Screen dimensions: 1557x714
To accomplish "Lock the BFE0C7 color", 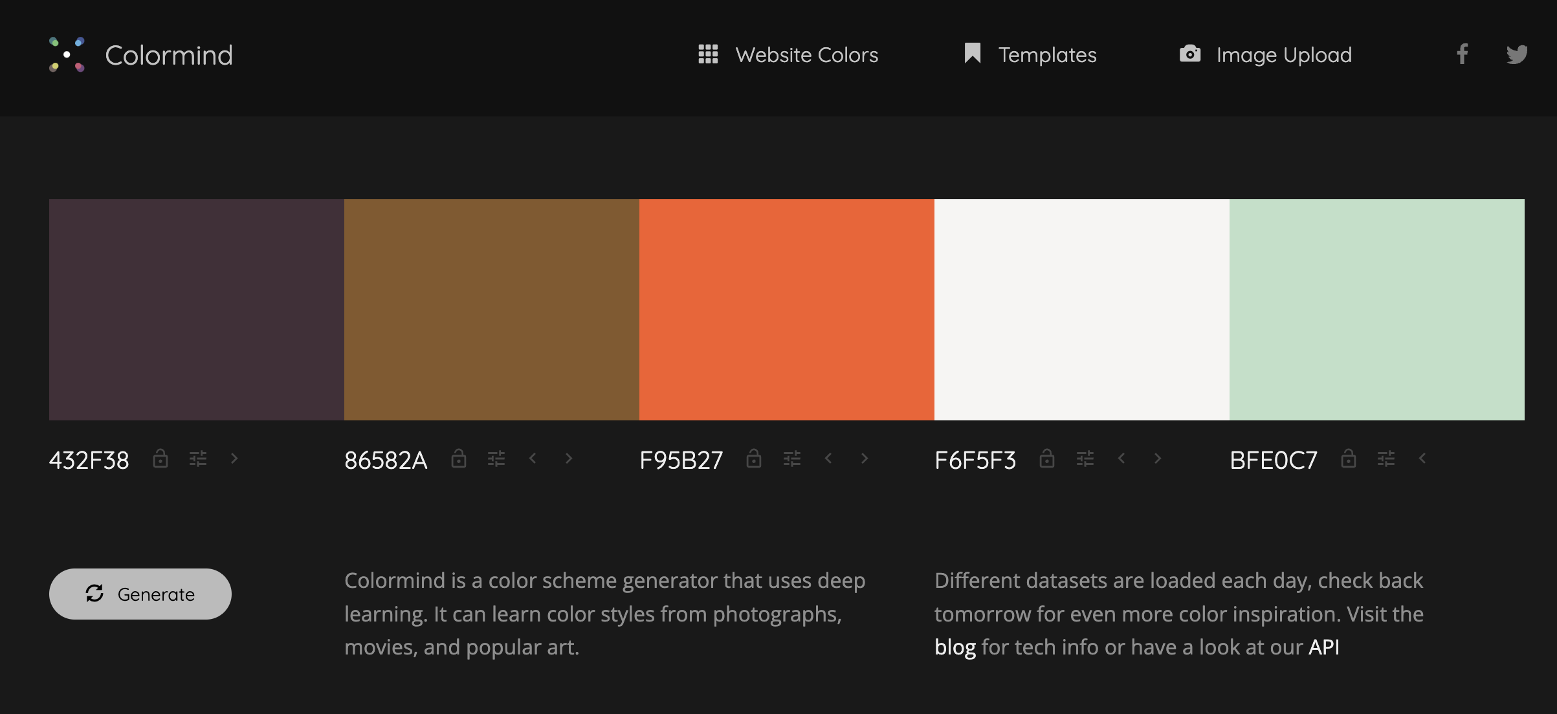I will pos(1349,459).
